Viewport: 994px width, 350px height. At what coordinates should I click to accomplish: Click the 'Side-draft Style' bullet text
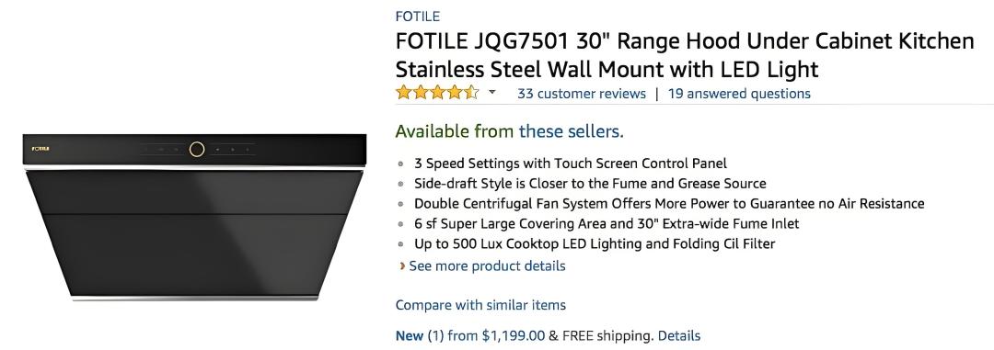(x=590, y=184)
